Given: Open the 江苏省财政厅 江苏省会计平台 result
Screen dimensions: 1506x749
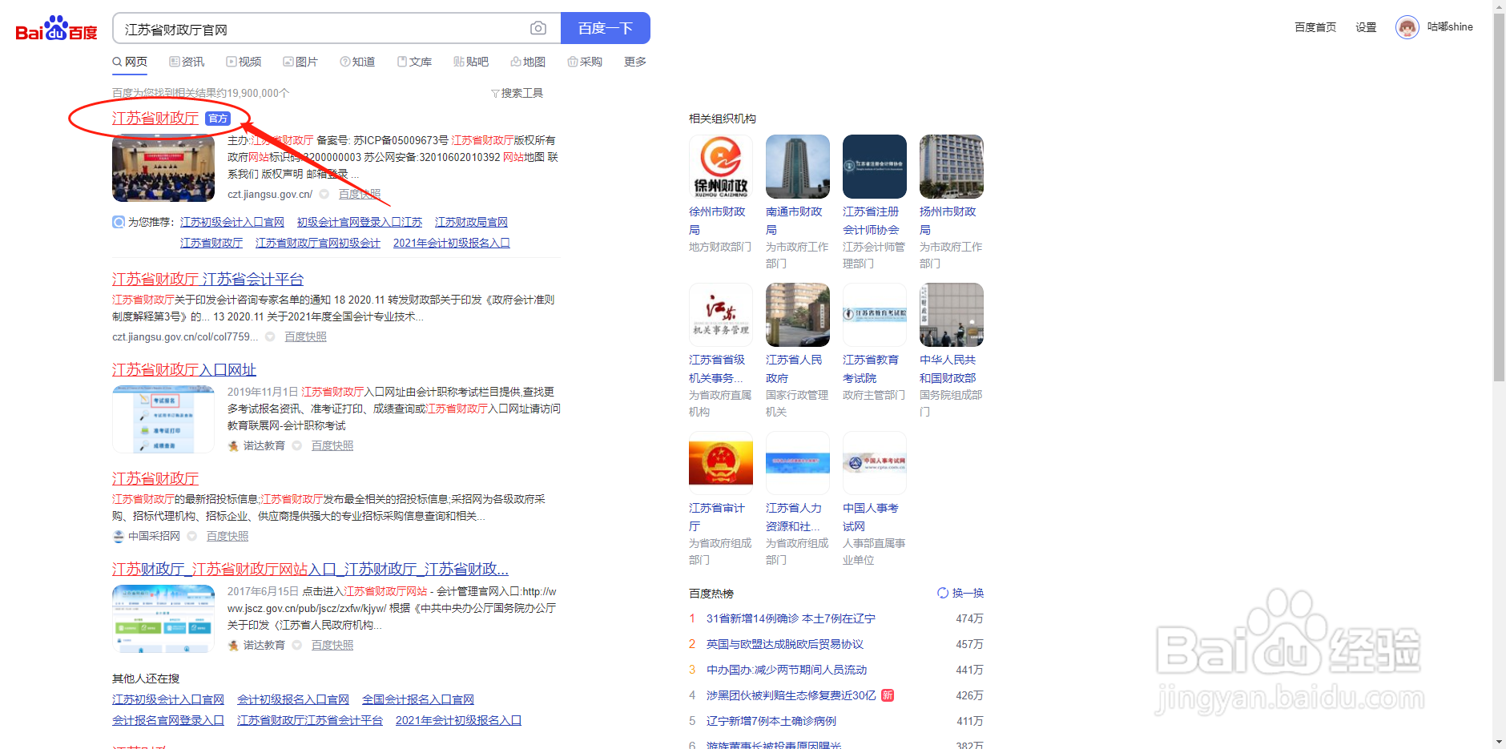Looking at the screenshot, I should click(207, 280).
